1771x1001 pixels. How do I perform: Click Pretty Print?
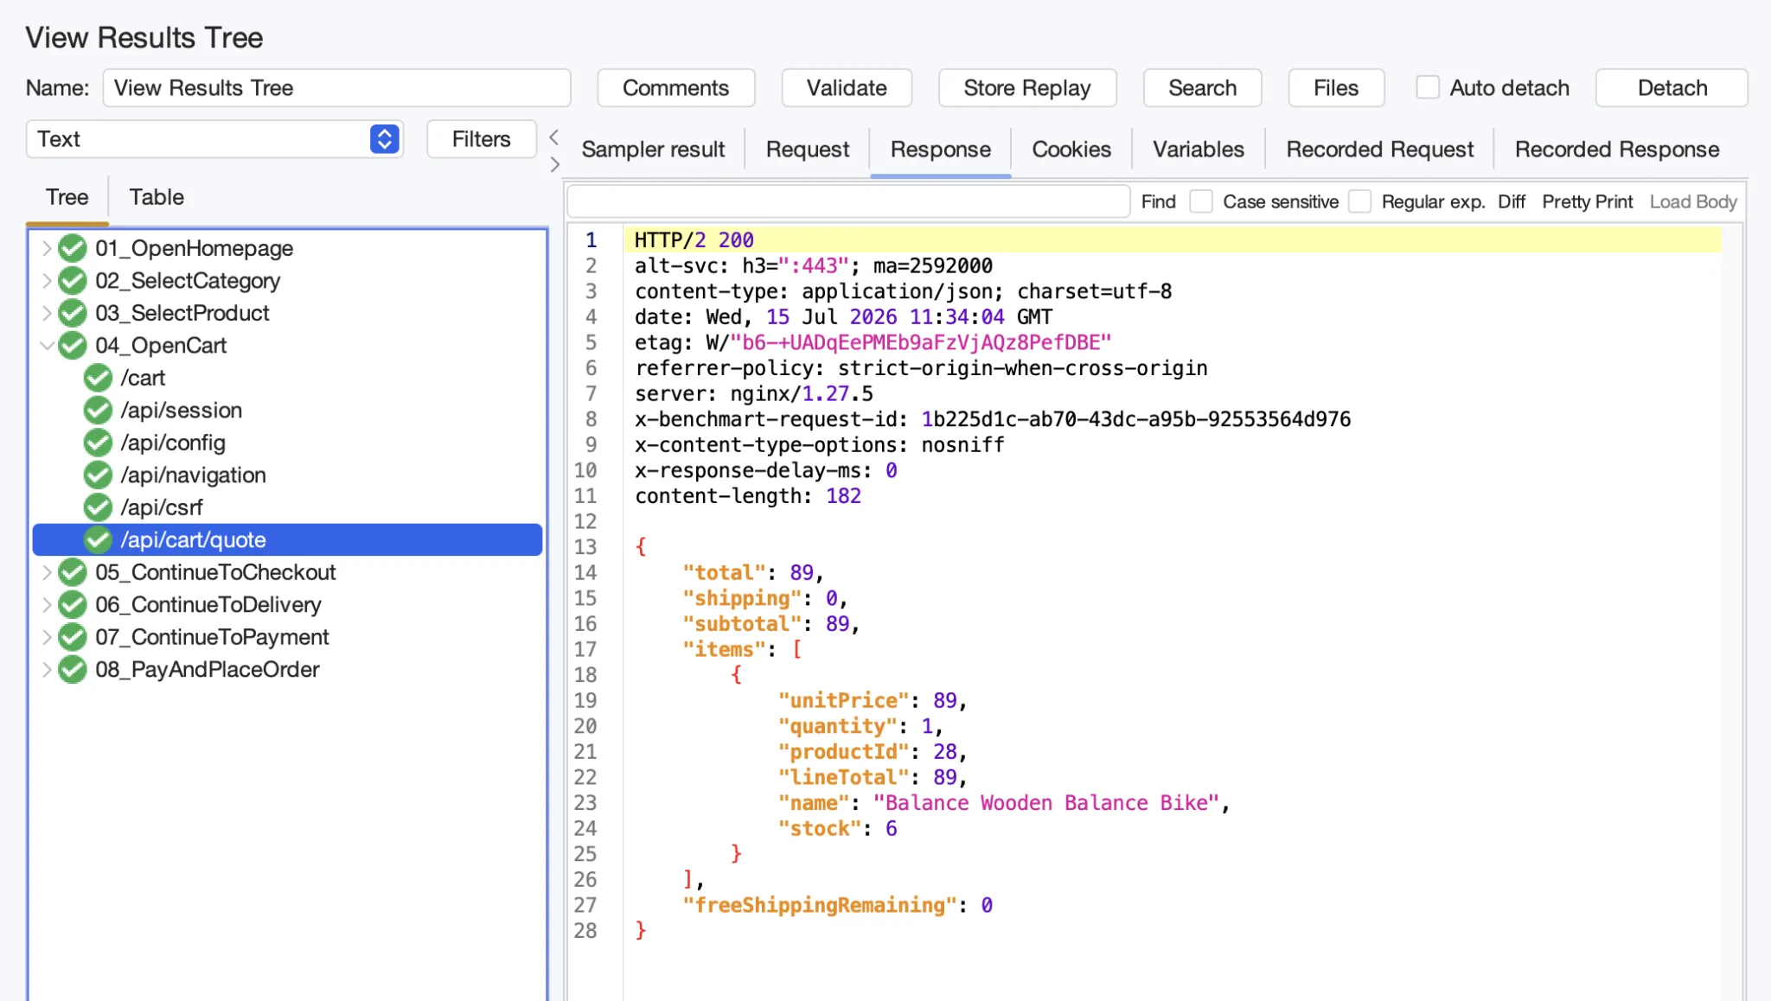tap(1588, 201)
